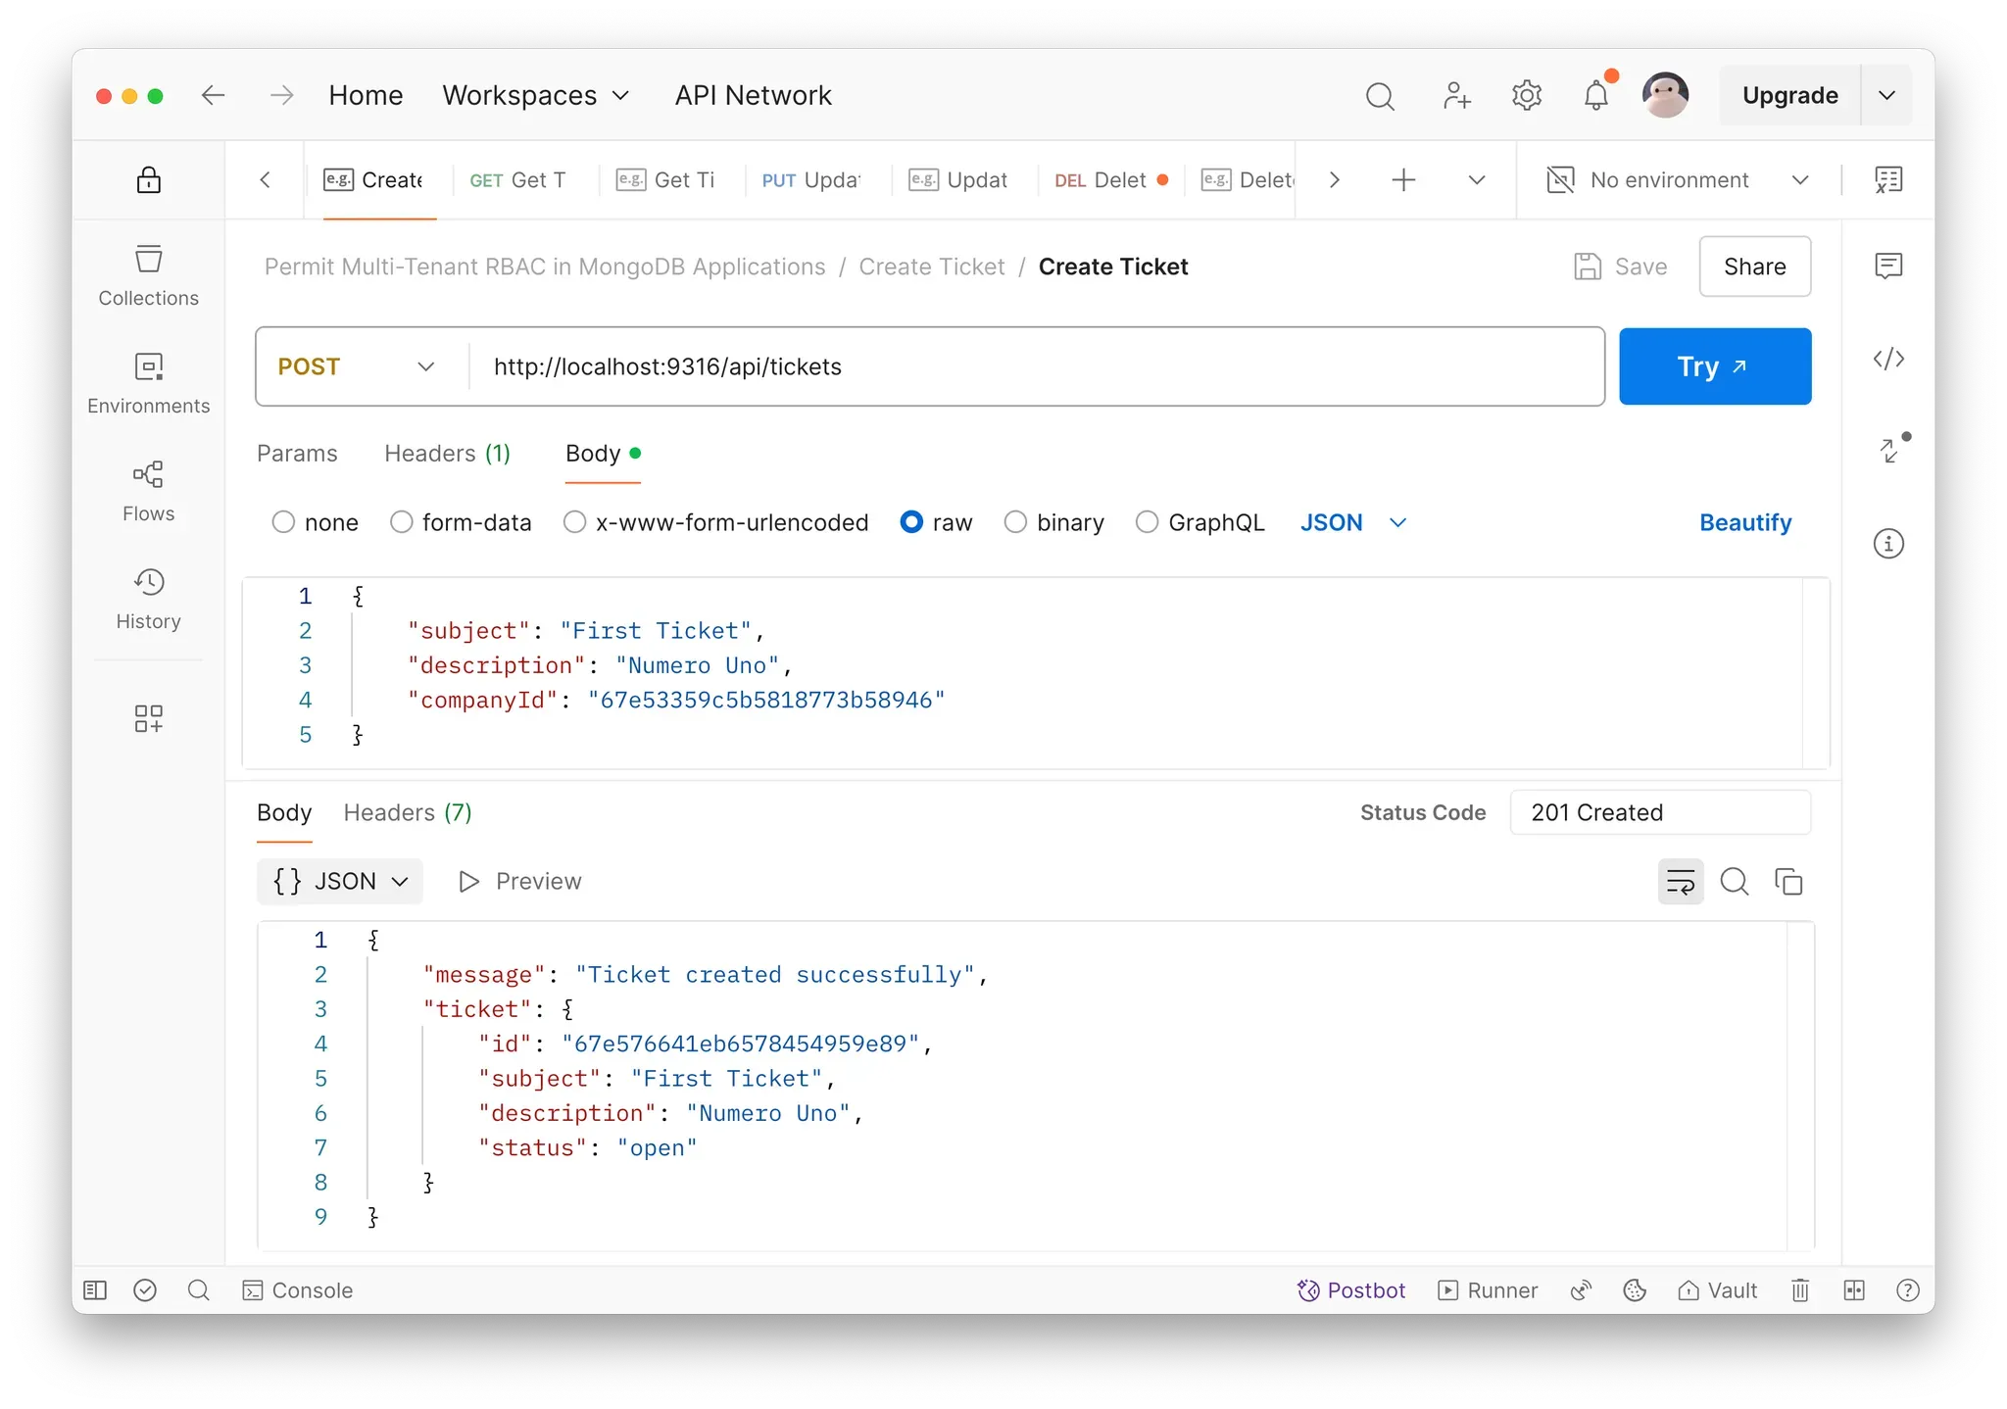Switch to the Params tab
This screenshot has height=1409, width=2007.
297,454
